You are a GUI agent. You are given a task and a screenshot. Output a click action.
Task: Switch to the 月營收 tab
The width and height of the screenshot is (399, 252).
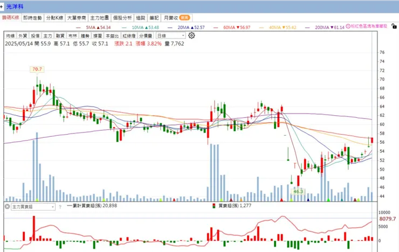coord(177,18)
